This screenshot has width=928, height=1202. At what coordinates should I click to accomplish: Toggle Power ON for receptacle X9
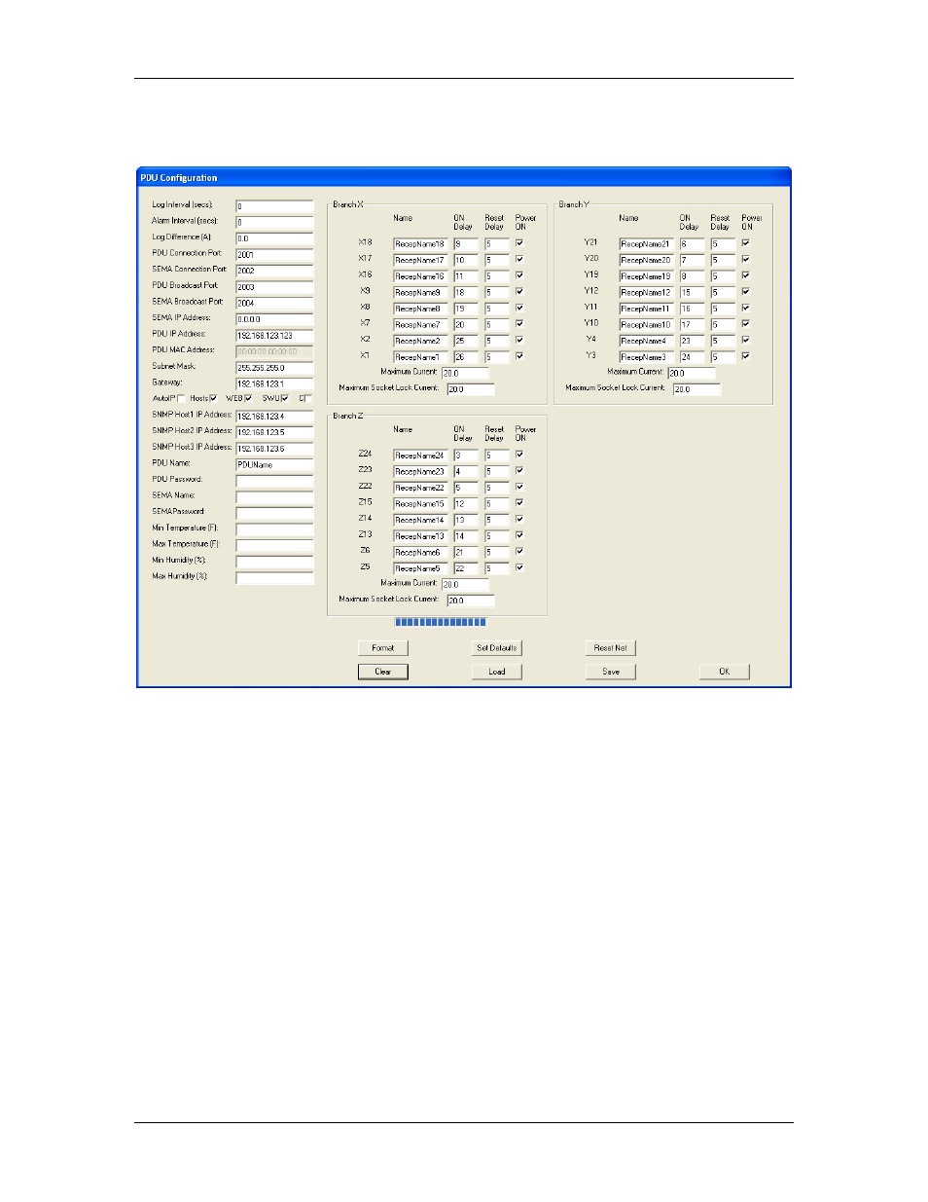(x=519, y=292)
